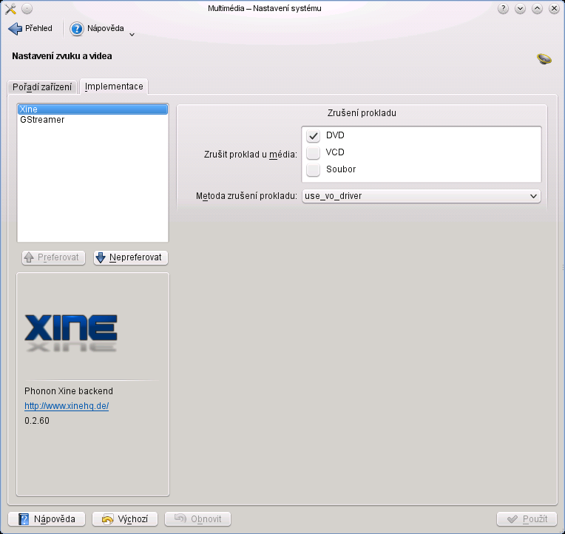This screenshot has width=565, height=534.
Task: Uncheck the DVD deinterlace checkbox
Action: pos(313,136)
